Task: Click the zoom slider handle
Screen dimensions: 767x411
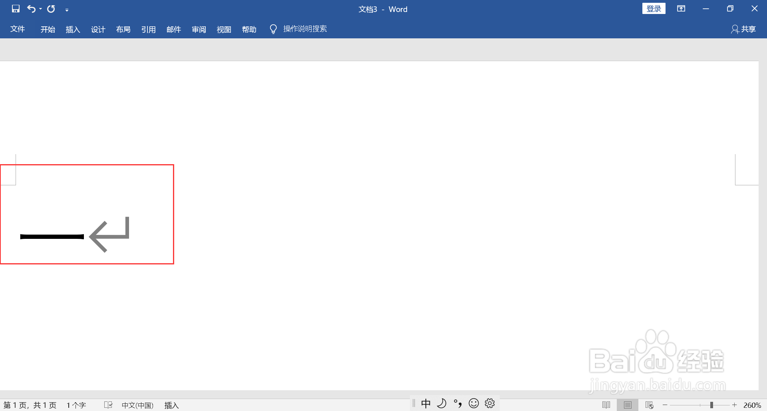Action: (x=711, y=405)
